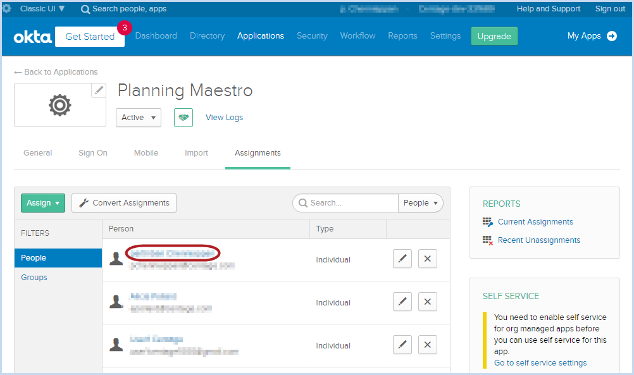Click the Get Started button
The height and width of the screenshot is (375, 634).
[x=90, y=37]
